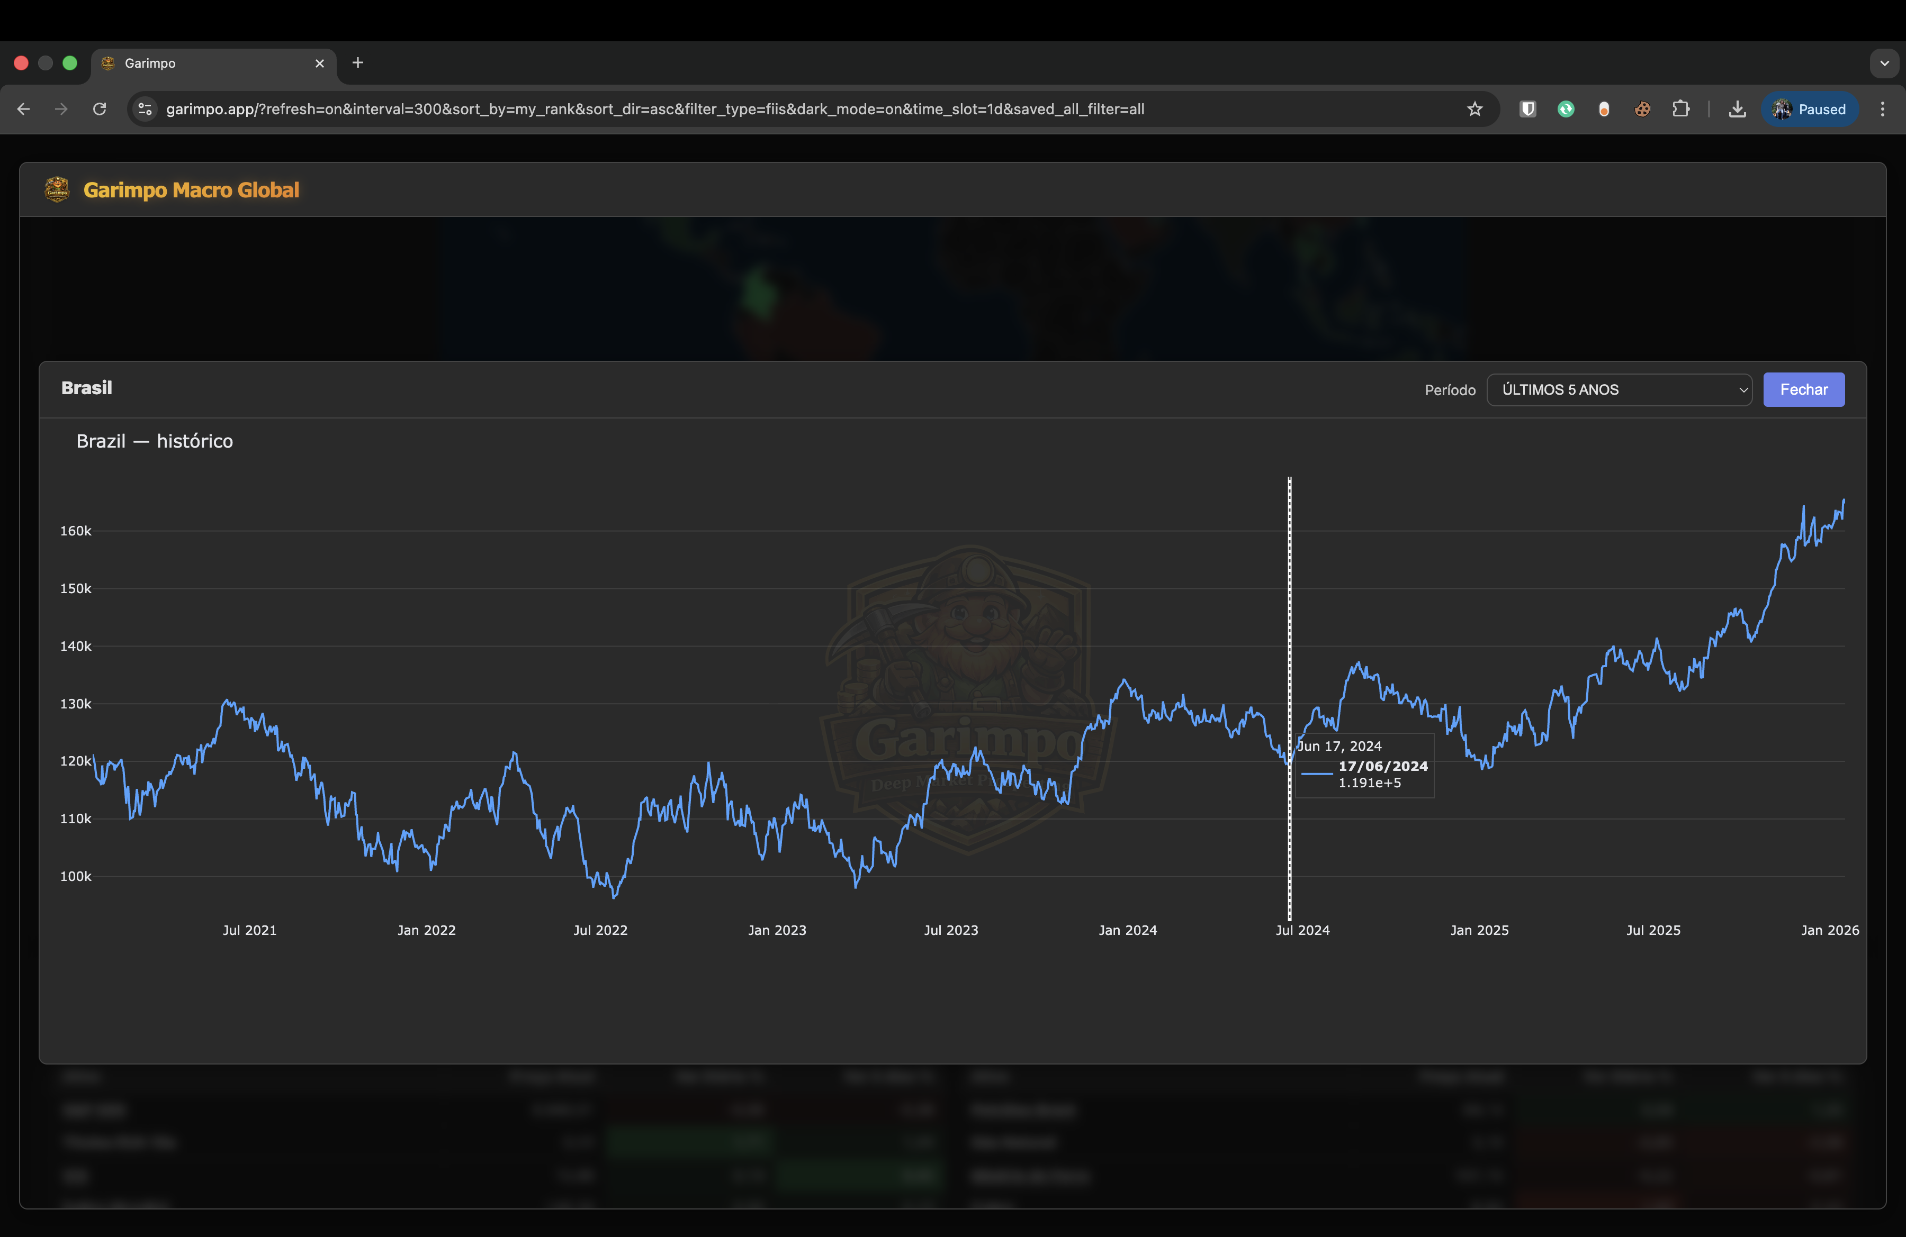Open the cookie editor extension icon
The height and width of the screenshot is (1237, 1906).
pos(1642,110)
